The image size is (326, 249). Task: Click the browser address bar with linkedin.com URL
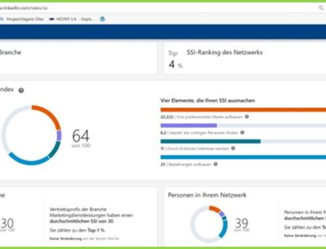(x=158, y=8)
